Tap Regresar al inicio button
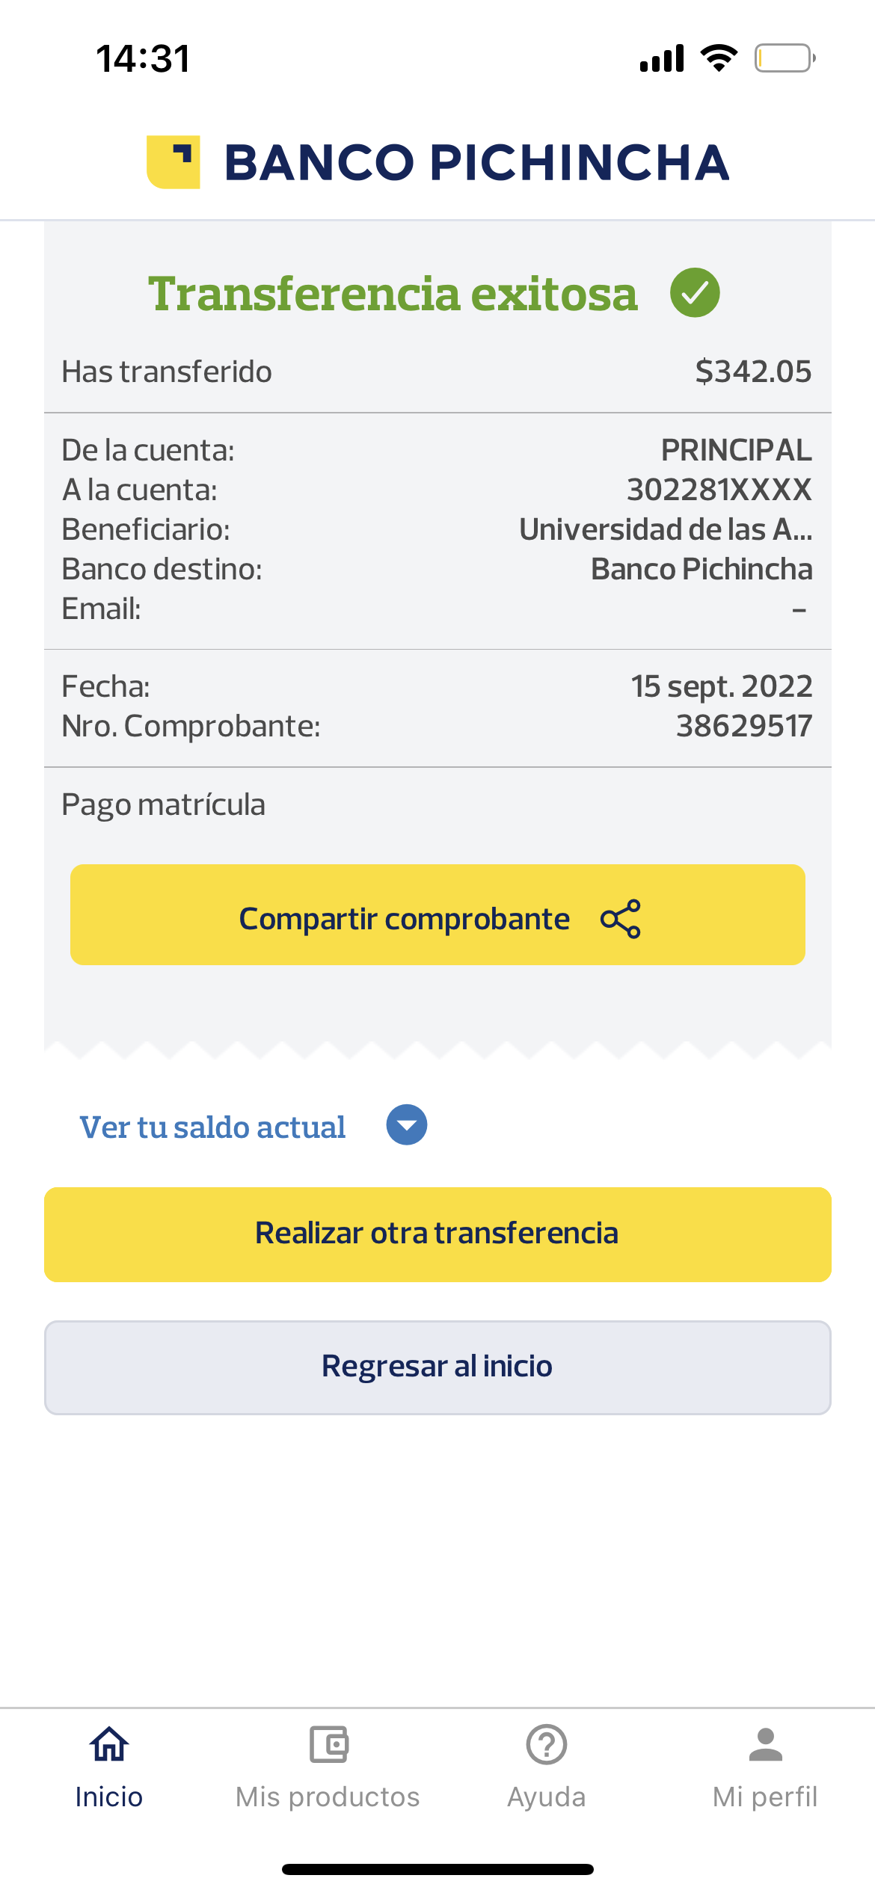The image size is (875, 1893). pos(437,1367)
